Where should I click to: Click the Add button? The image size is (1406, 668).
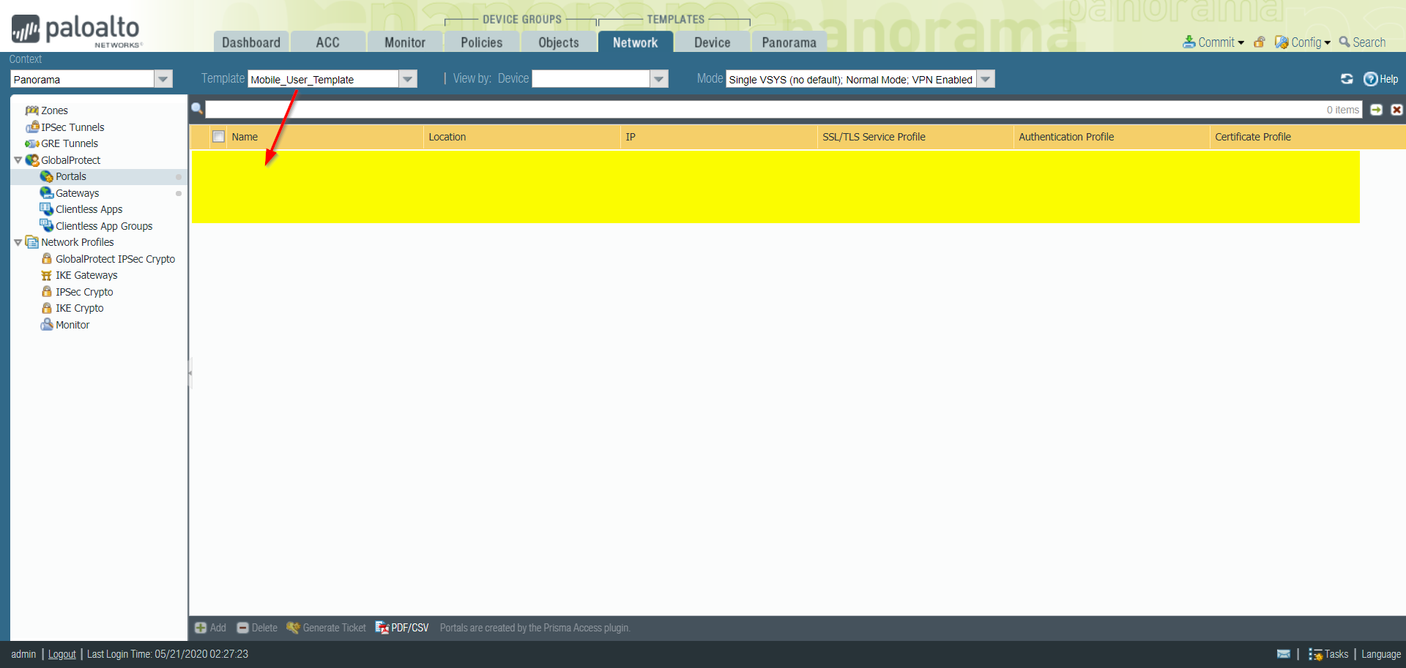tap(210, 628)
